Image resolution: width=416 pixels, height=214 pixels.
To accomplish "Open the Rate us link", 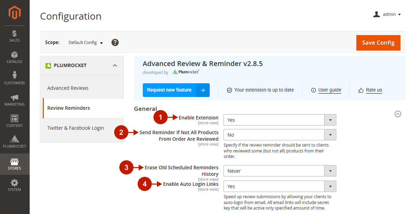I will coord(374,90).
